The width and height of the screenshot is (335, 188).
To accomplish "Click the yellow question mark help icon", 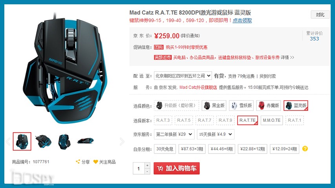I will pyautogui.click(x=305, y=149).
